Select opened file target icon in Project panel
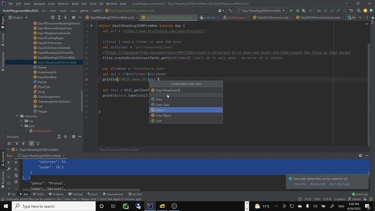 [53, 18]
